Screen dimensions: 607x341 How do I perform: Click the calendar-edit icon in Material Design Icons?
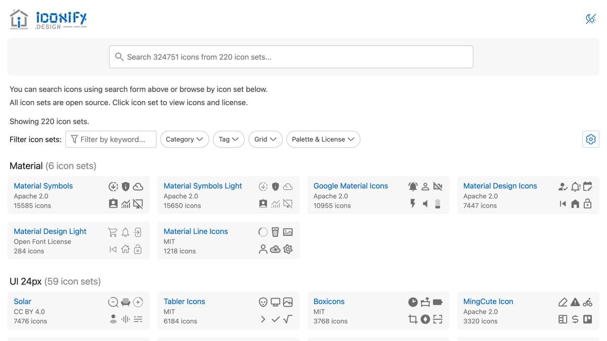pos(587,187)
